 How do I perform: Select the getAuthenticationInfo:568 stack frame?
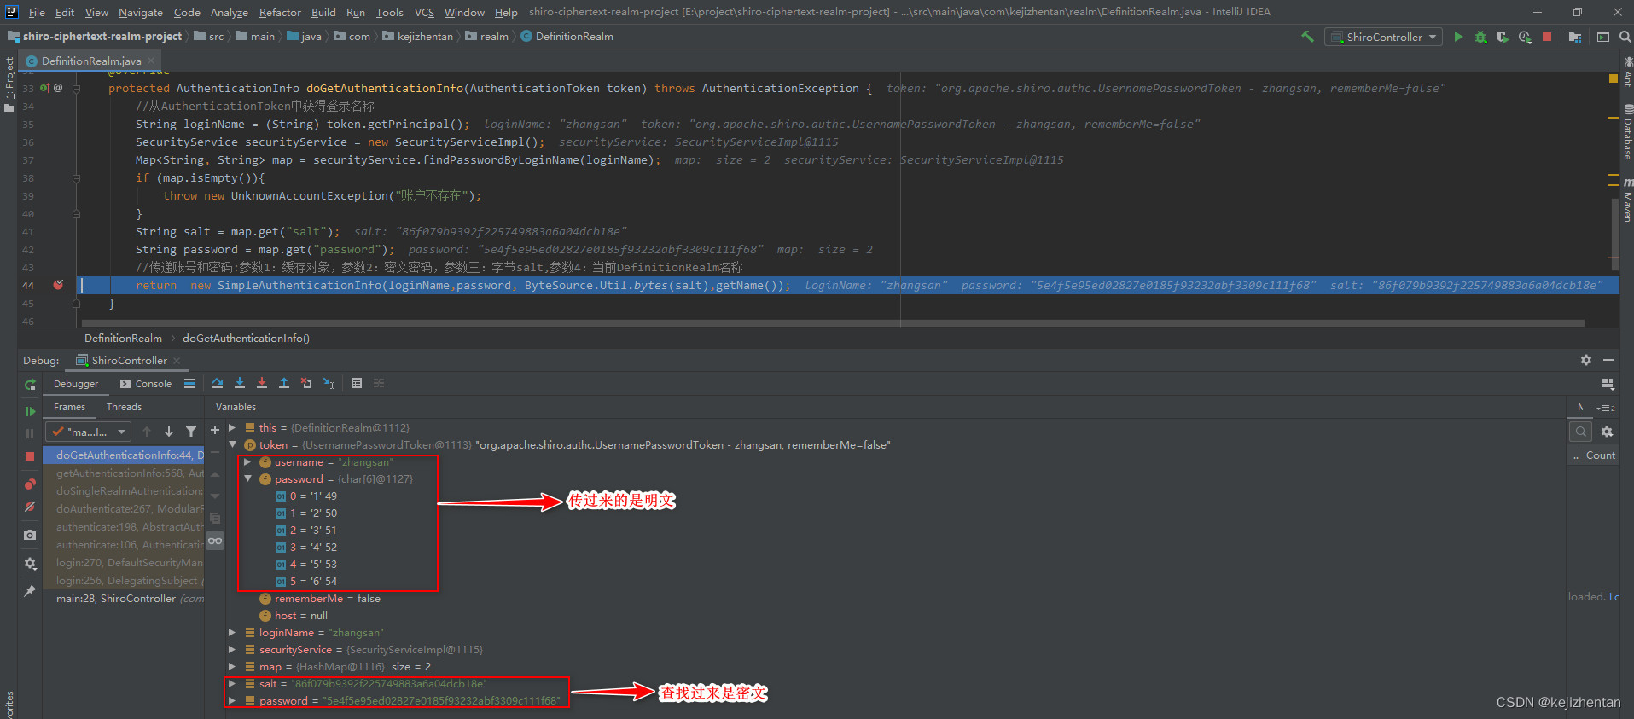(124, 473)
